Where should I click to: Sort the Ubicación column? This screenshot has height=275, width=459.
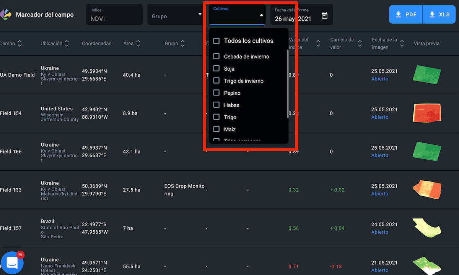click(67, 44)
